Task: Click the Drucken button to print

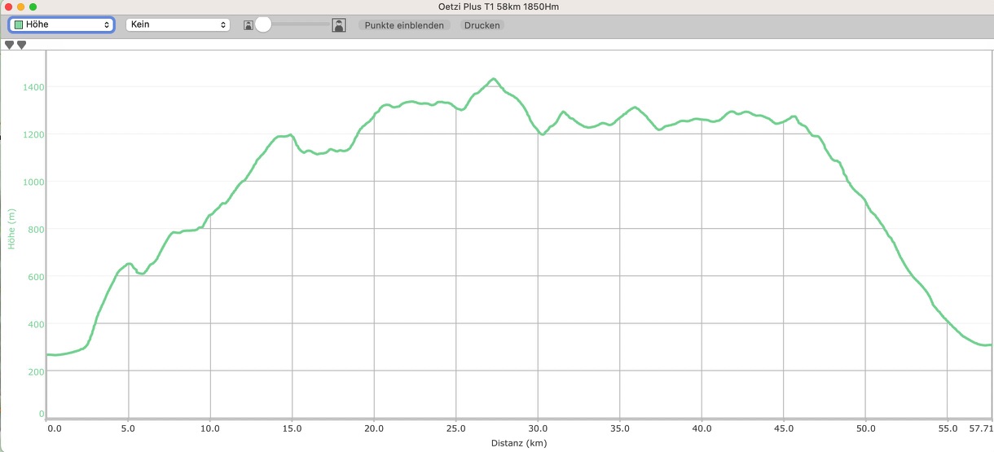Action: click(x=482, y=25)
